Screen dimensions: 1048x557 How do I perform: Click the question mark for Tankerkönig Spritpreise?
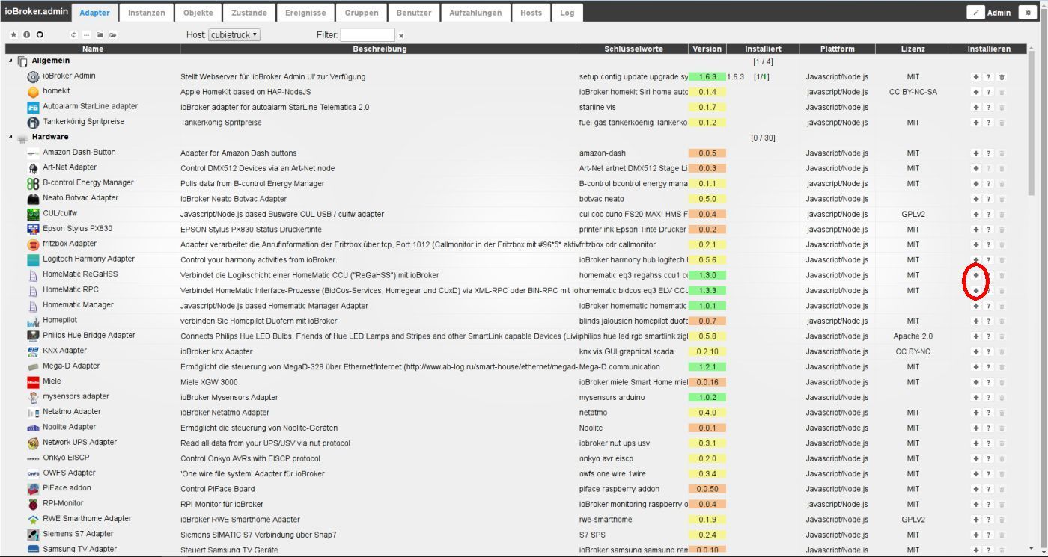988,123
